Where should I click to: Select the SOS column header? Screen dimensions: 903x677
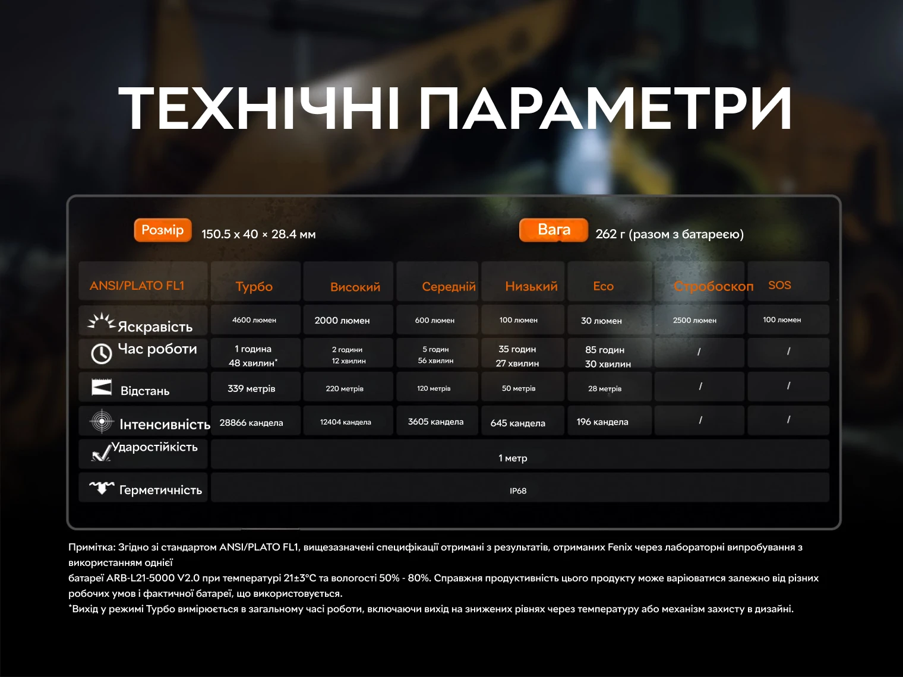point(788,281)
